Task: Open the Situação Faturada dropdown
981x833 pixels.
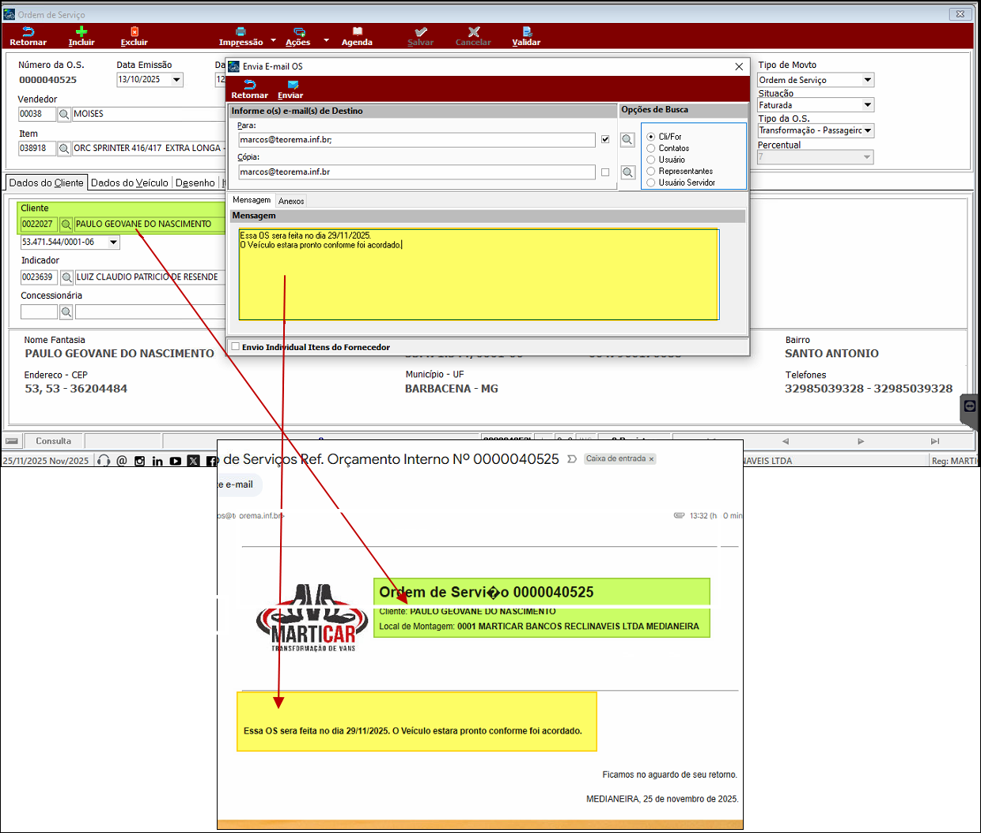Action: pyautogui.click(x=868, y=105)
